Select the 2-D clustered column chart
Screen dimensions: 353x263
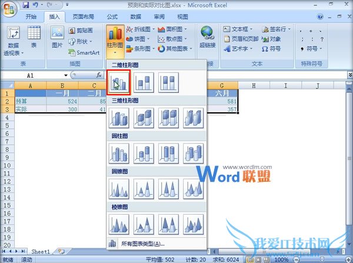[x=119, y=82]
